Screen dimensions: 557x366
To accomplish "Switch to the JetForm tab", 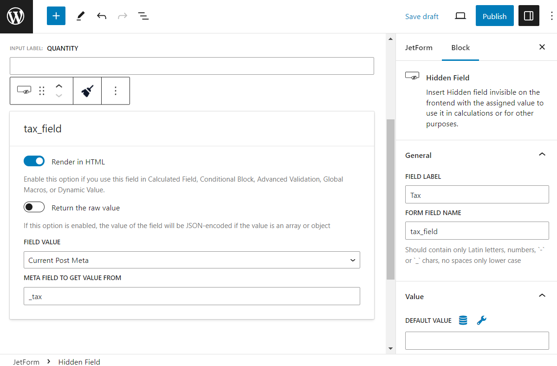I will [x=419, y=47].
